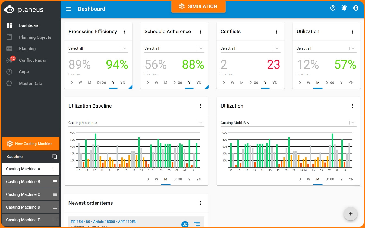Open Processing Efficiency card options menu
365x228 pixels.
pos(124,32)
